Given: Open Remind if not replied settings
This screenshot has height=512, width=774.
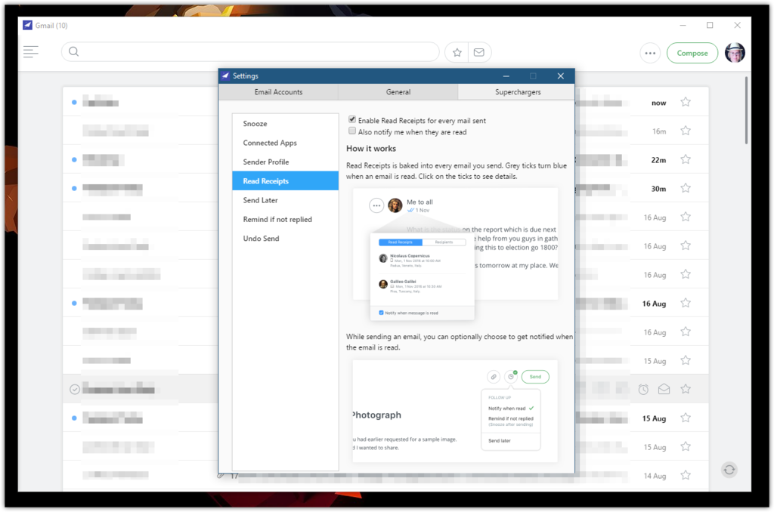Looking at the screenshot, I should [x=285, y=220].
